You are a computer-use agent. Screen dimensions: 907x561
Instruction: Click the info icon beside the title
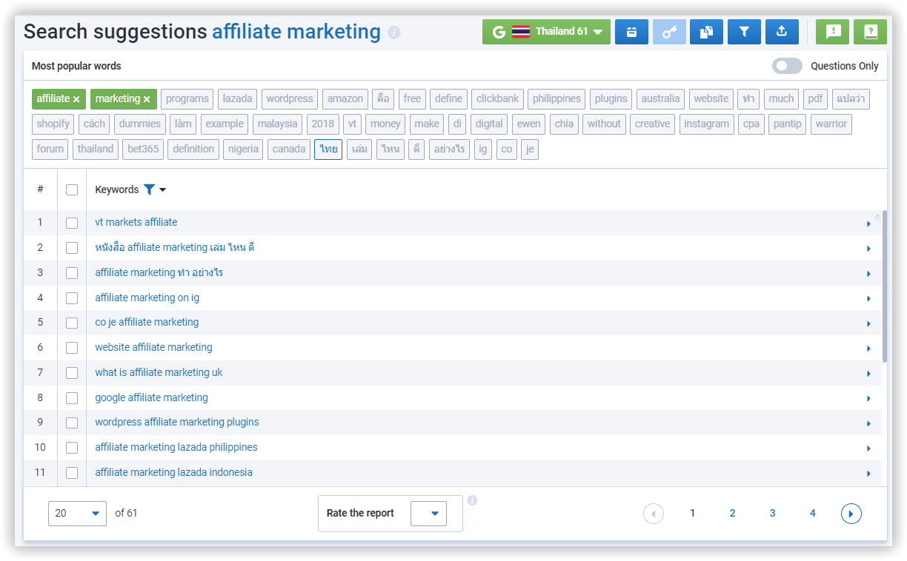tap(394, 33)
